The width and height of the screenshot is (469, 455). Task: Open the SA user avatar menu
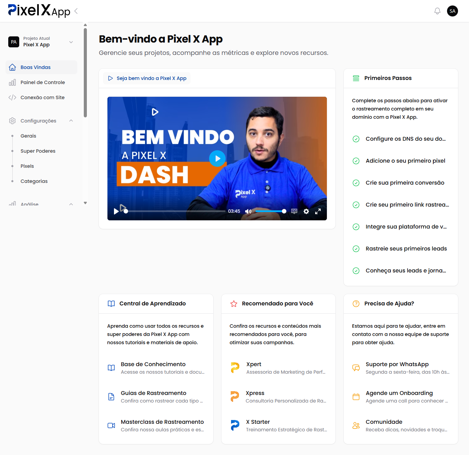[x=453, y=11]
